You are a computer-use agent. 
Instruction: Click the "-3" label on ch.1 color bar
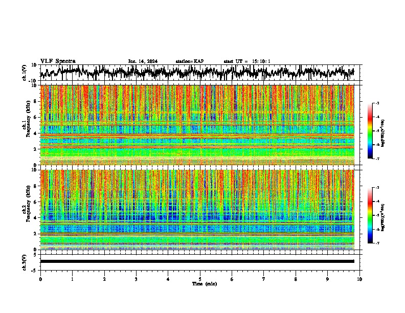coord(377,103)
